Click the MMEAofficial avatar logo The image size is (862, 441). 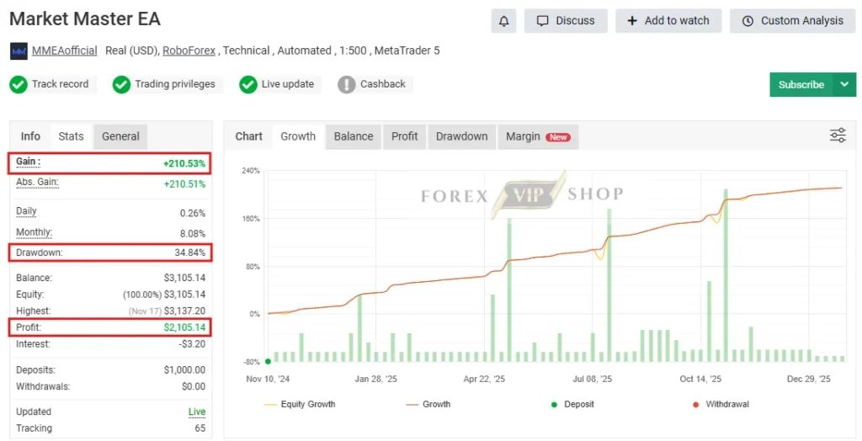(x=19, y=51)
